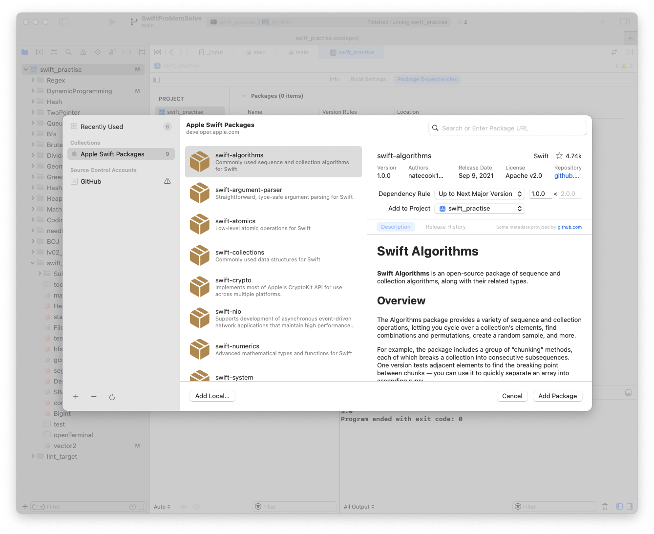Open github.com metadata provider link
Screen dimensions: 654x534
[x=570, y=227]
